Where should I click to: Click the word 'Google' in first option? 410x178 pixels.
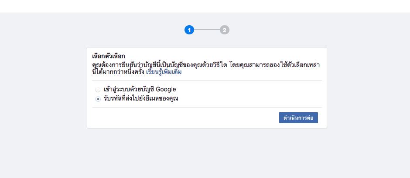166,90
